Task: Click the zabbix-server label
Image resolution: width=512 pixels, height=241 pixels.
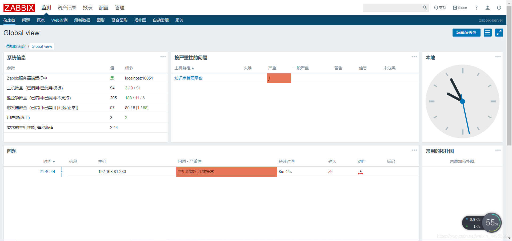Action: pos(491,20)
